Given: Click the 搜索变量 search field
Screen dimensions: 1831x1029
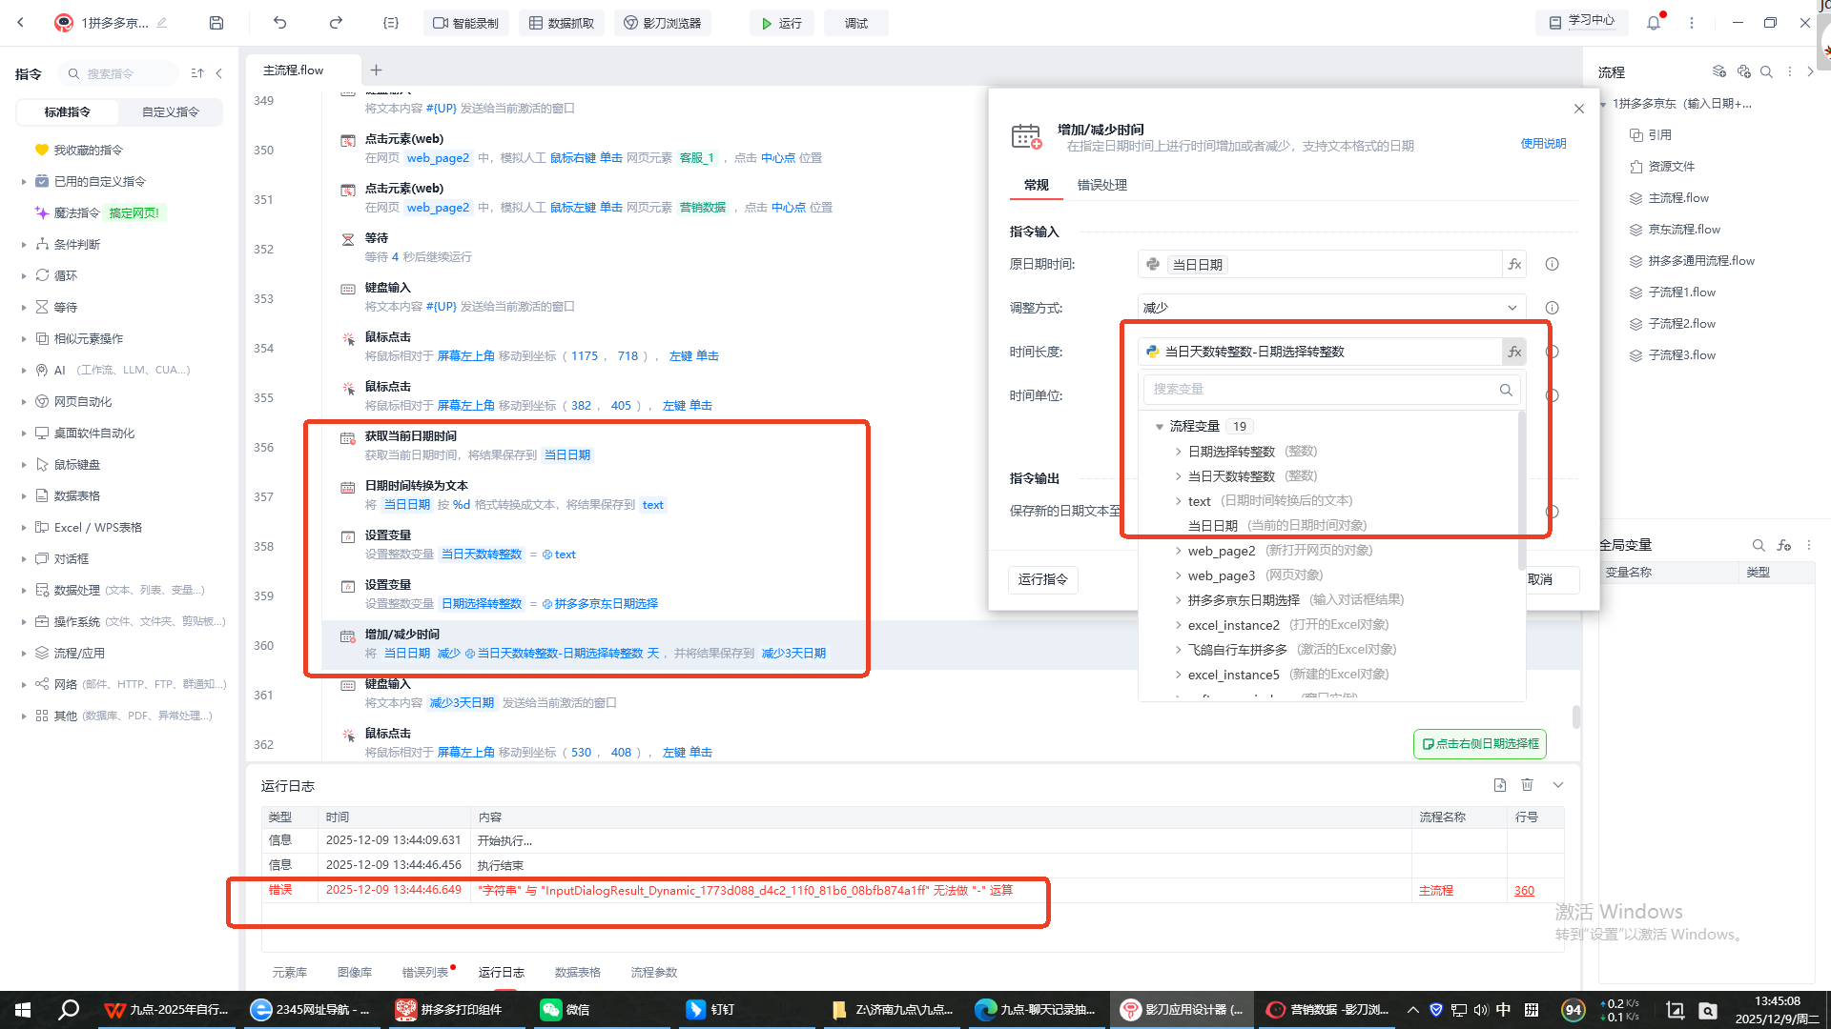Looking at the screenshot, I should (1331, 389).
